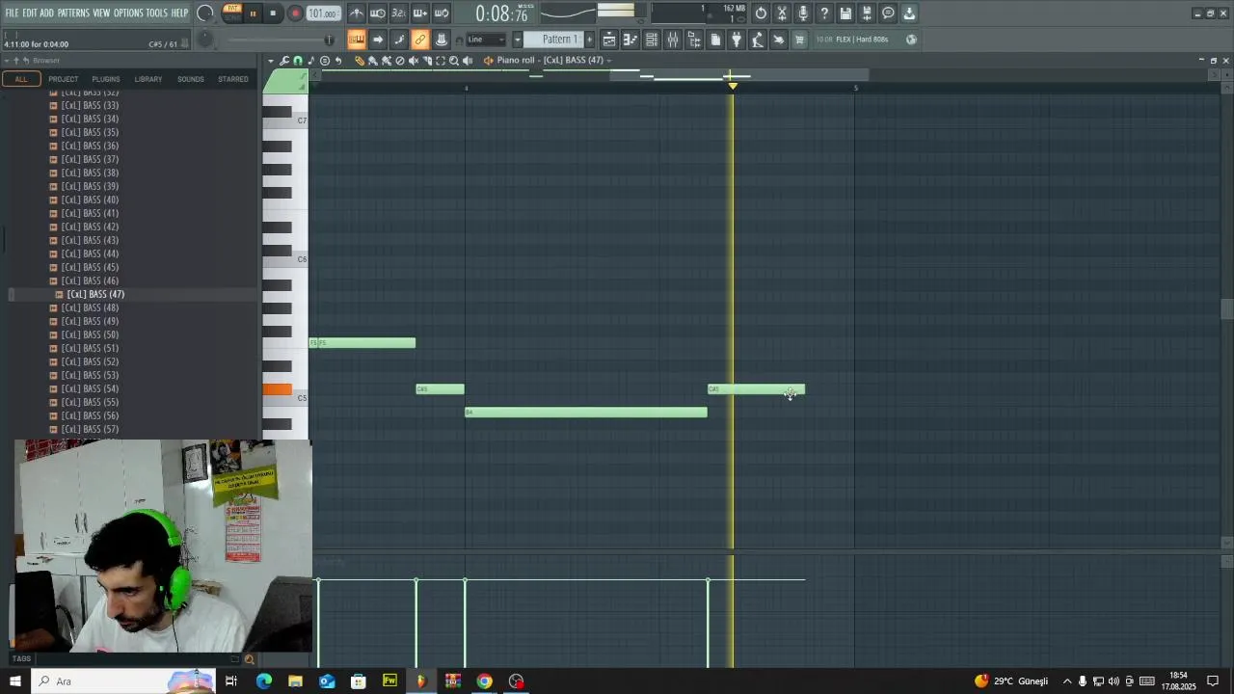Viewport: 1234px width, 694px height.
Task: Switch to the PROJECT browser tab
Action: pyautogui.click(x=64, y=79)
